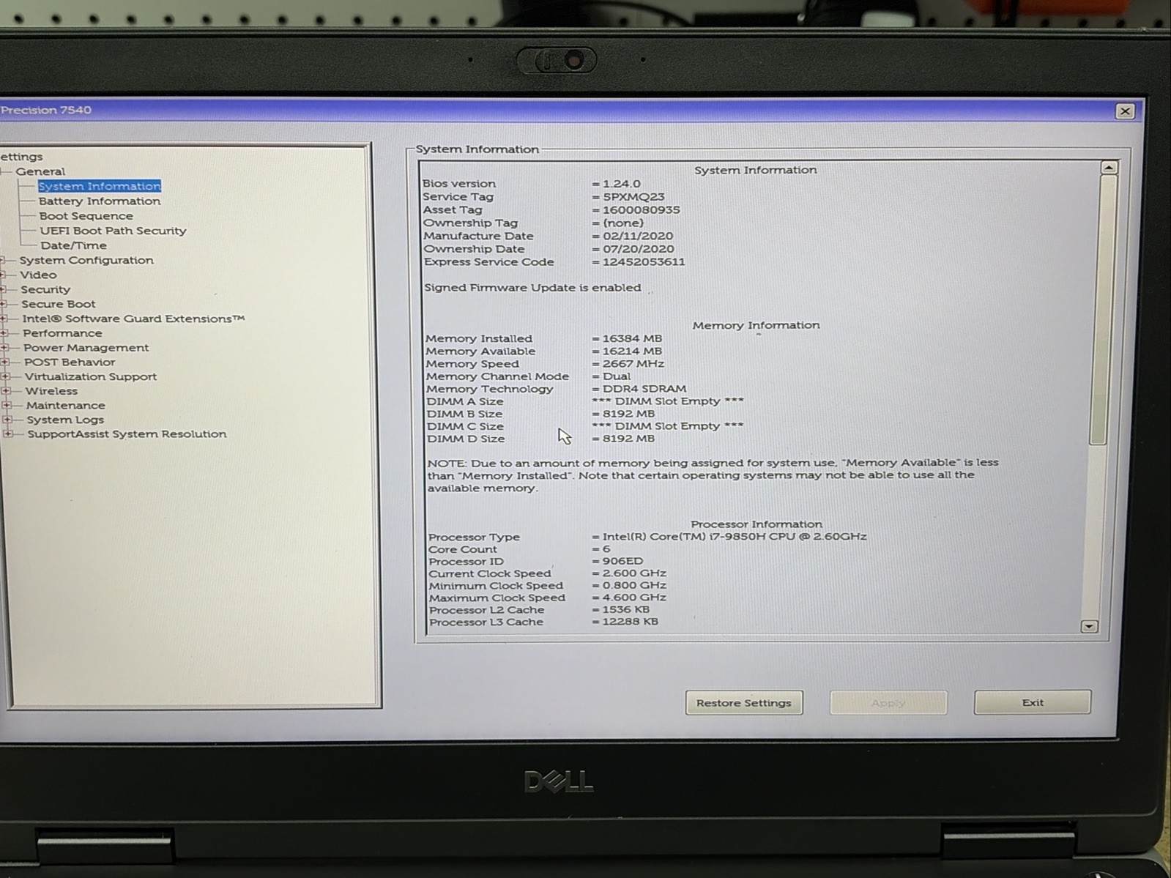Expand the Wireless plus box
Screen dimensions: 1171x878
coord(7,391)
